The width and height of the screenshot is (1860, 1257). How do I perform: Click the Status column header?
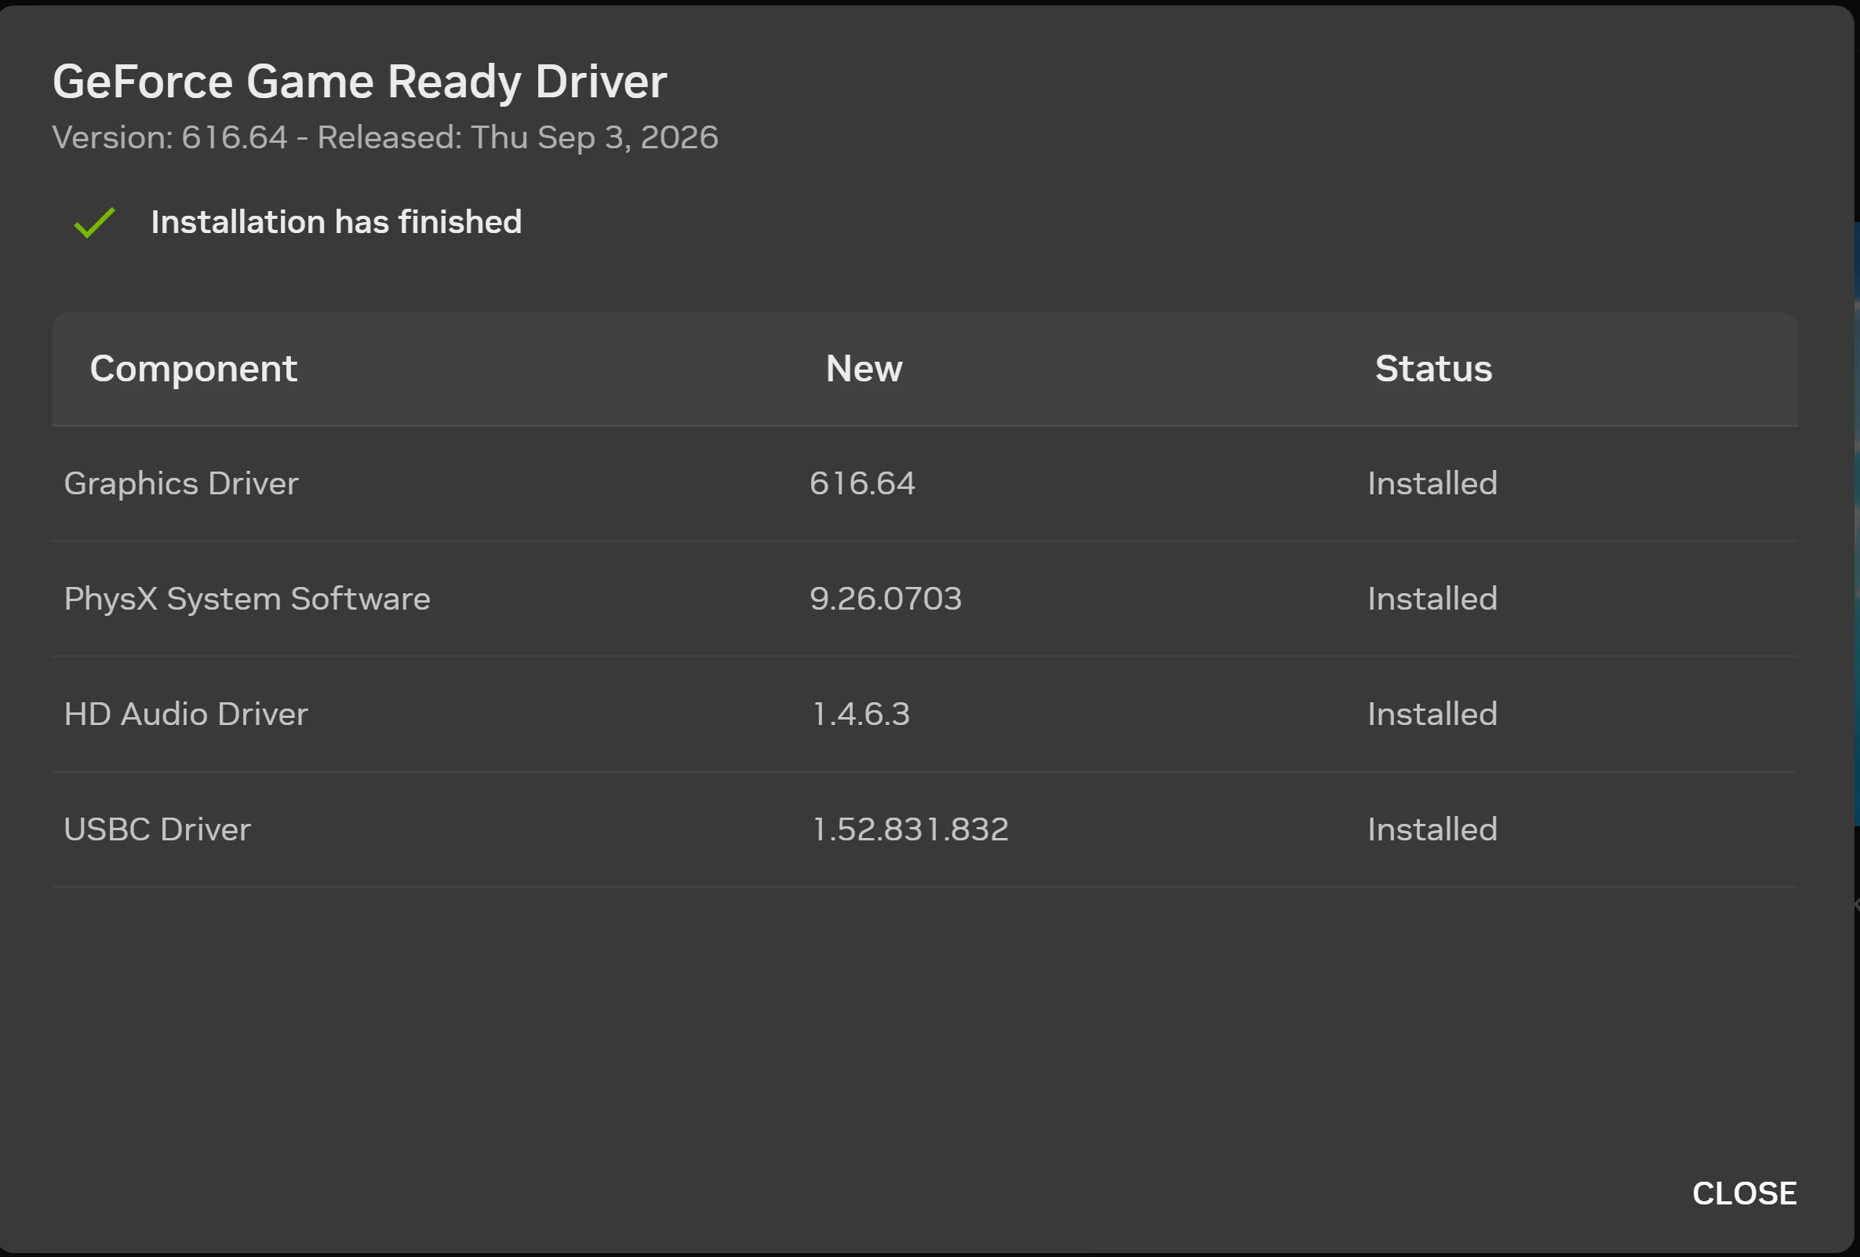pos(1433,368)
